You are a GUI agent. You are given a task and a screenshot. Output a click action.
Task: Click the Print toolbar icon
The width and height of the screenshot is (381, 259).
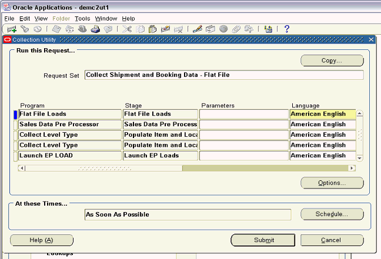[95, 29]
